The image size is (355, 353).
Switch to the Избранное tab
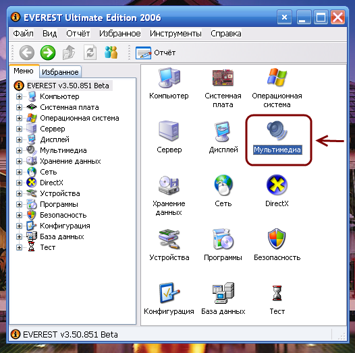[60, 72]
